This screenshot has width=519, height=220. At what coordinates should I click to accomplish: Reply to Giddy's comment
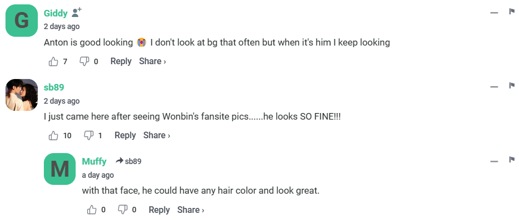pos(121,61)
